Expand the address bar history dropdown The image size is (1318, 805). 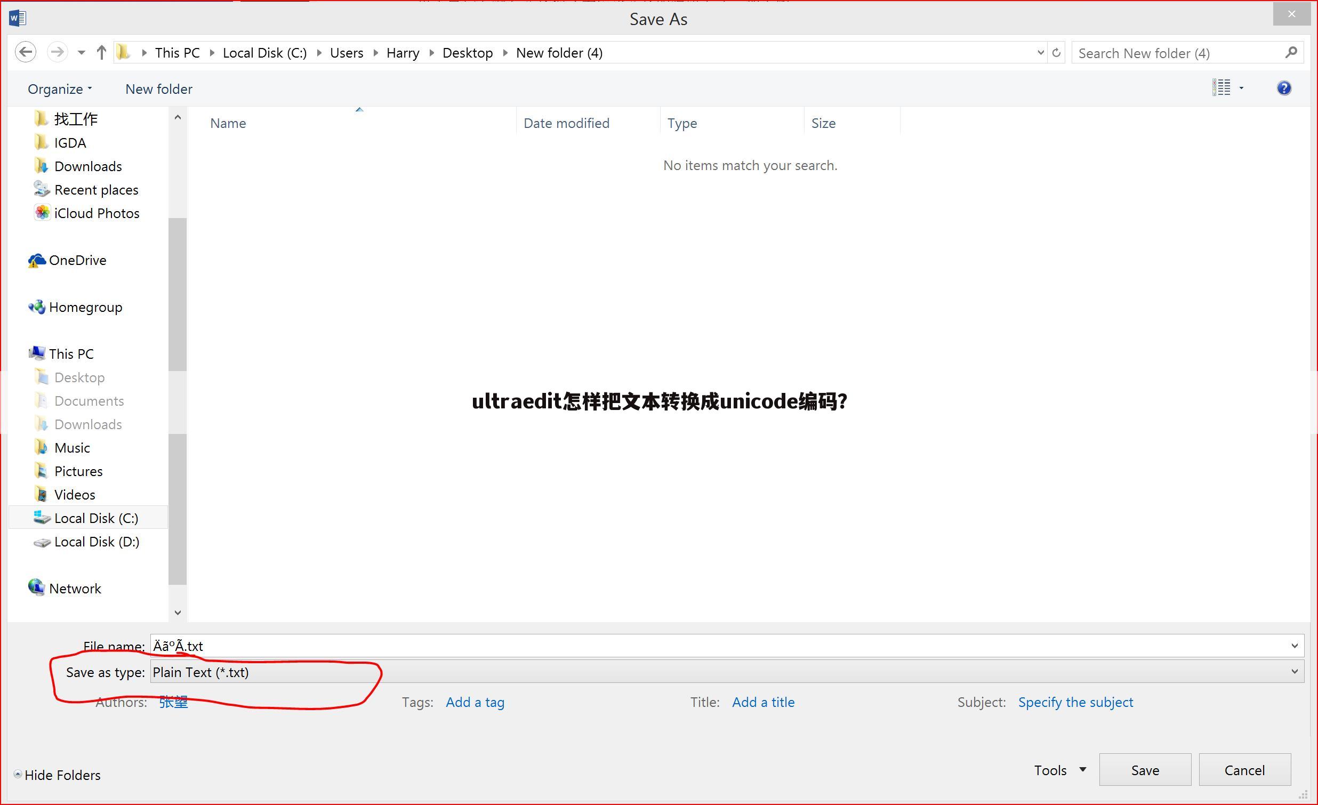[1040, 52]
